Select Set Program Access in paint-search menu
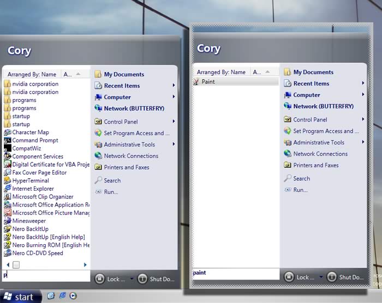This screenshot has height=303, width=382. coord(321,131)
